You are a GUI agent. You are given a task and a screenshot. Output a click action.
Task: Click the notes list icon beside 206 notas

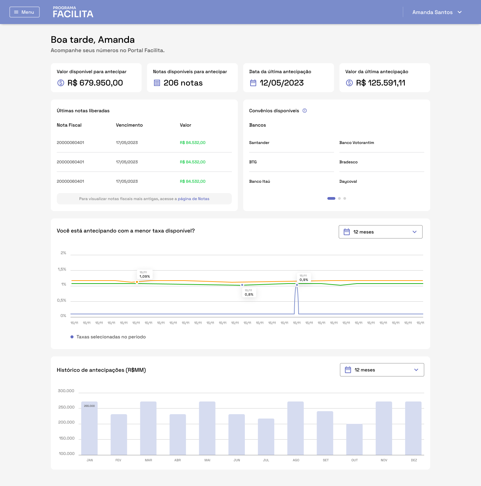[157, 83]
